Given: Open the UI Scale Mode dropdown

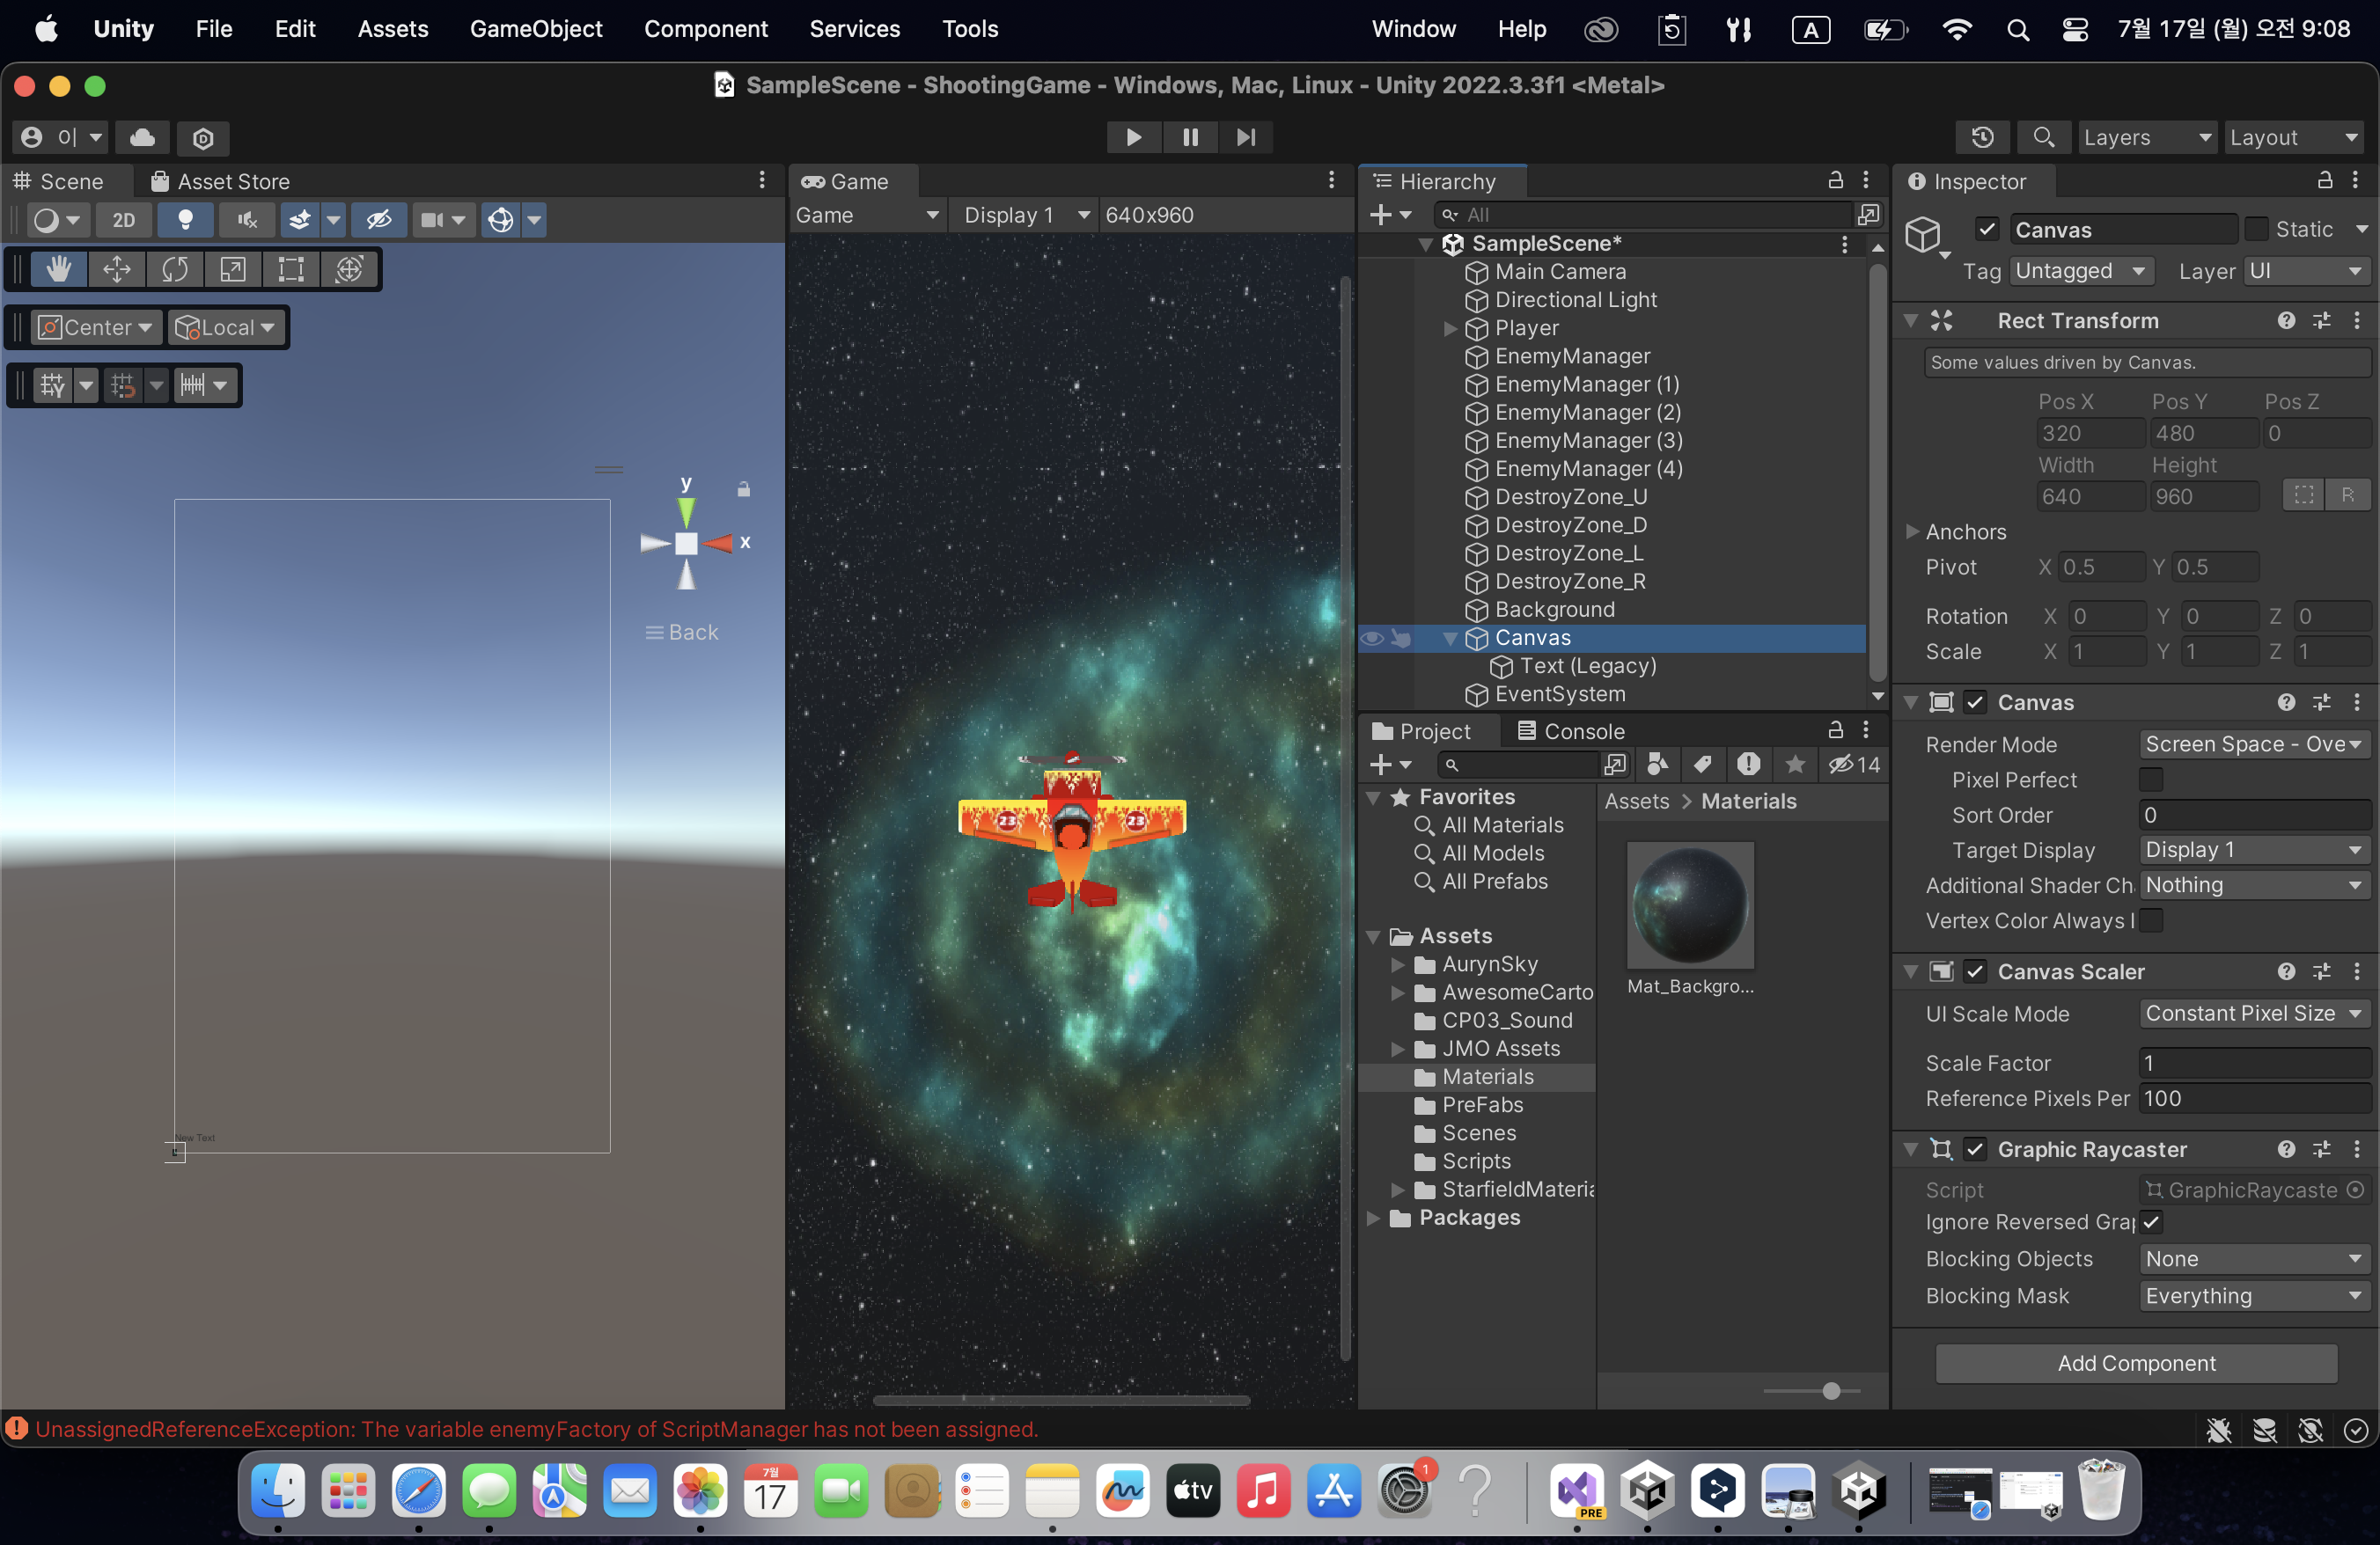Looking at the screenshot, I should 2253,1014.
